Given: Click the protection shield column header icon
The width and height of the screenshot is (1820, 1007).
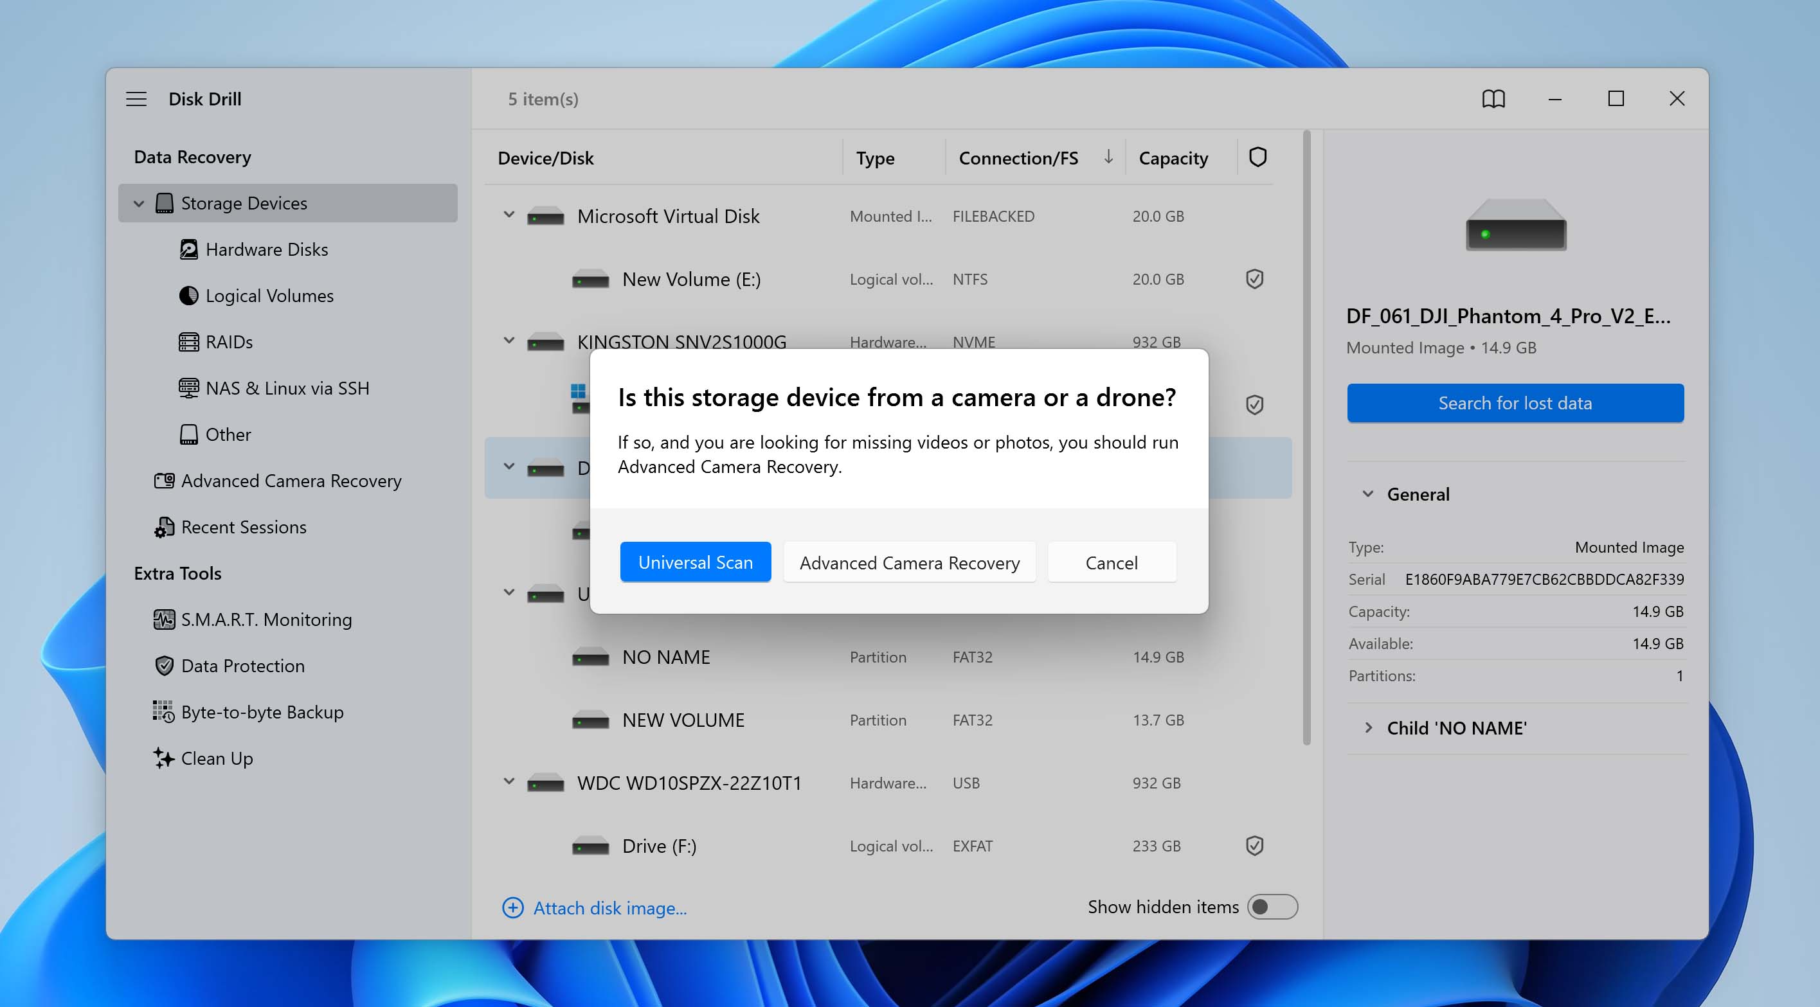Looking at the screenshot, I should [1257, 157].
